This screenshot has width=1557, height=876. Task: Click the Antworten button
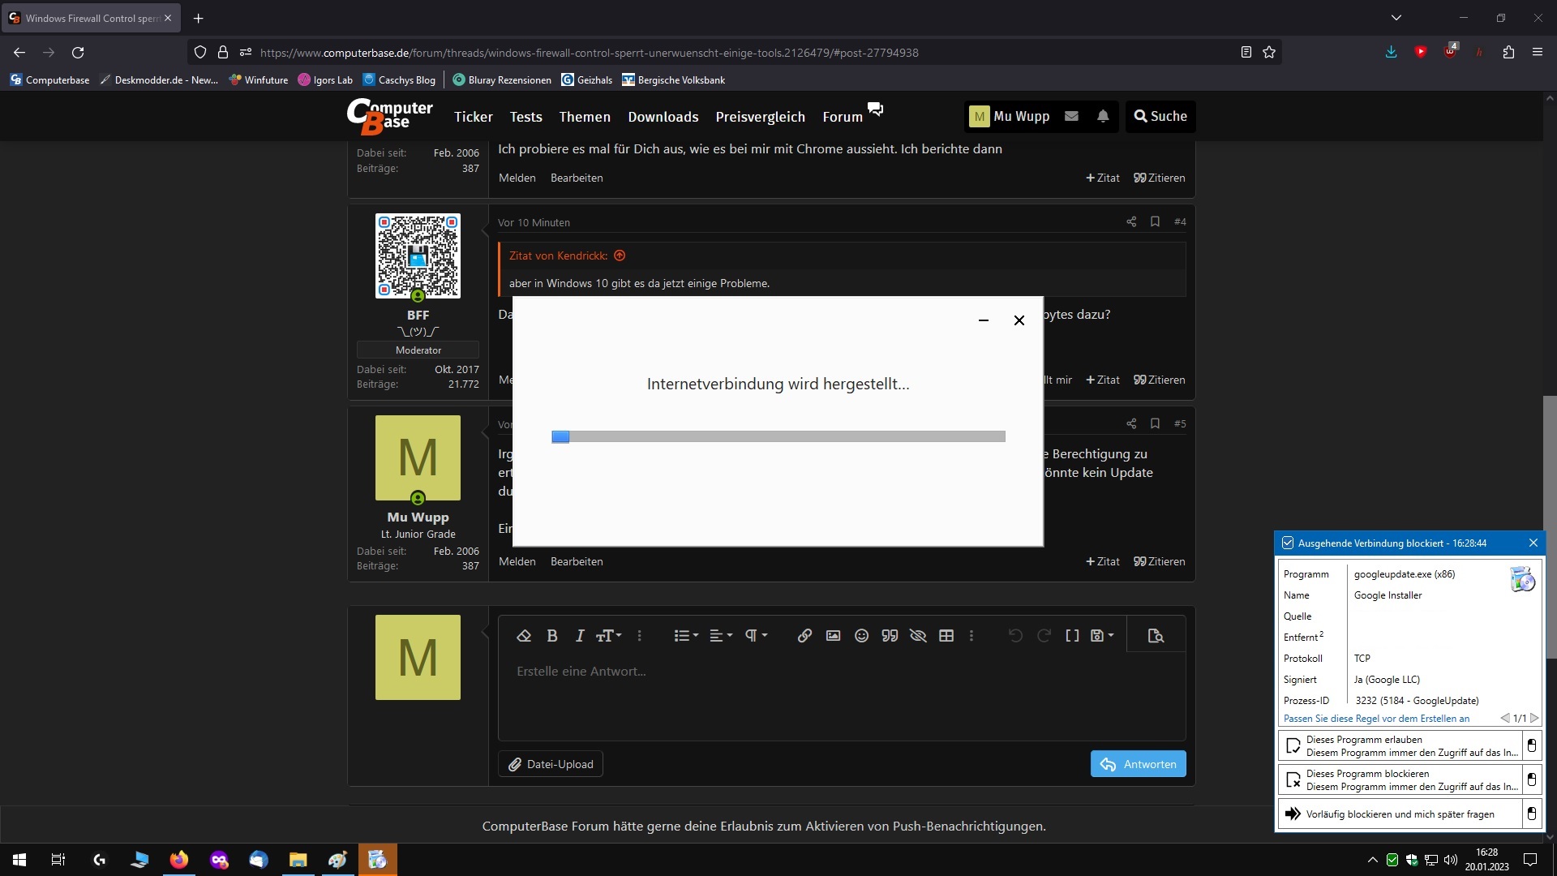click(x=1138, y=764)
